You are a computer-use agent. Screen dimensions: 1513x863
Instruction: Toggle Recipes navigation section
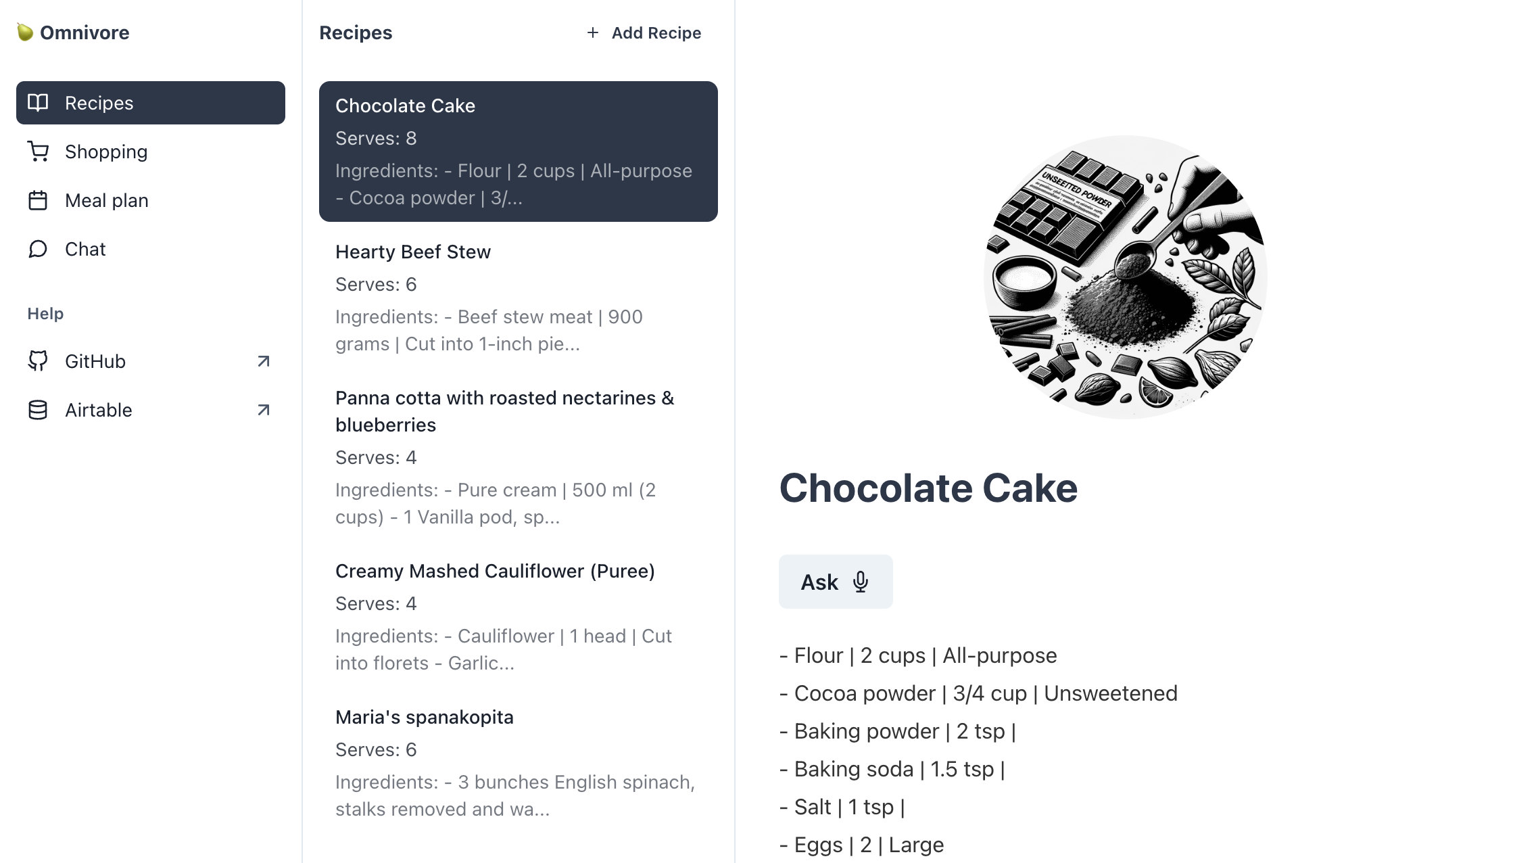click(151, 103)
